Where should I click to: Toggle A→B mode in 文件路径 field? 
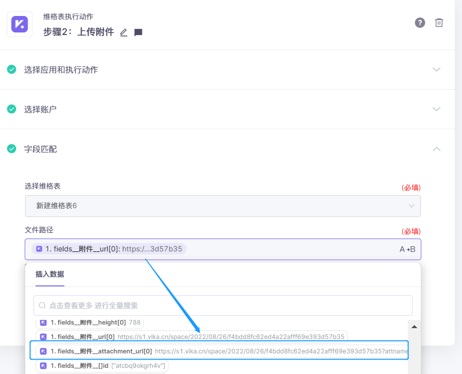[x=407, y=249]
